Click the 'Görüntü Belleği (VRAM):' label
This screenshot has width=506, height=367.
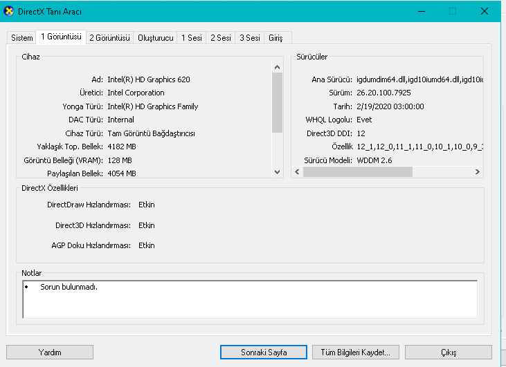63,160
